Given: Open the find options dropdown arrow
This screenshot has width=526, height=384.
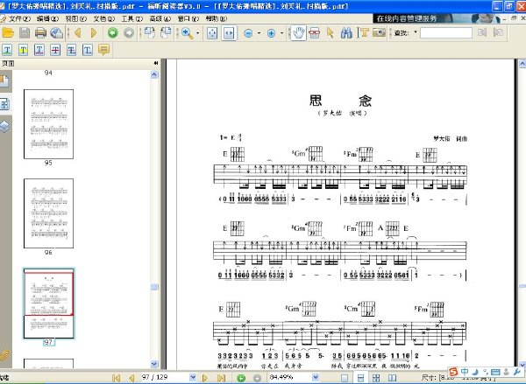Looking at the screenshot, I should tap(416, 32).
